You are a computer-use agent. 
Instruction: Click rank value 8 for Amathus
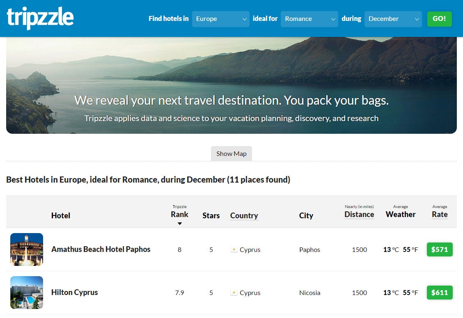click(179, 250)
